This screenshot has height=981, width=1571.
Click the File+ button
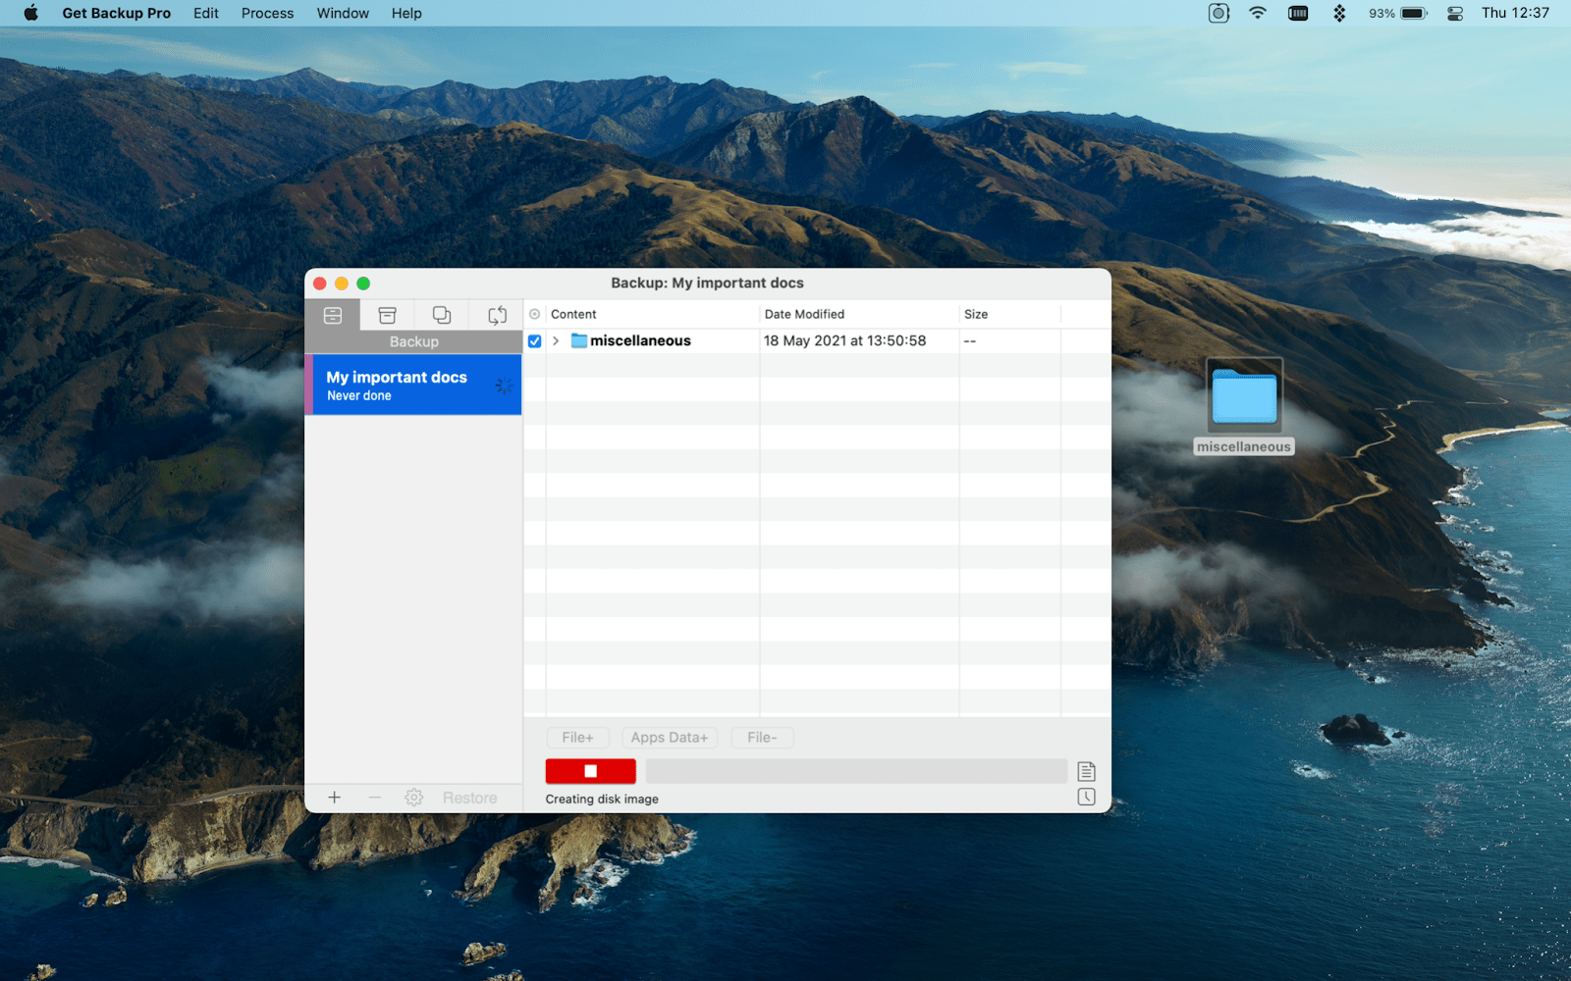[x=577, y=738]
